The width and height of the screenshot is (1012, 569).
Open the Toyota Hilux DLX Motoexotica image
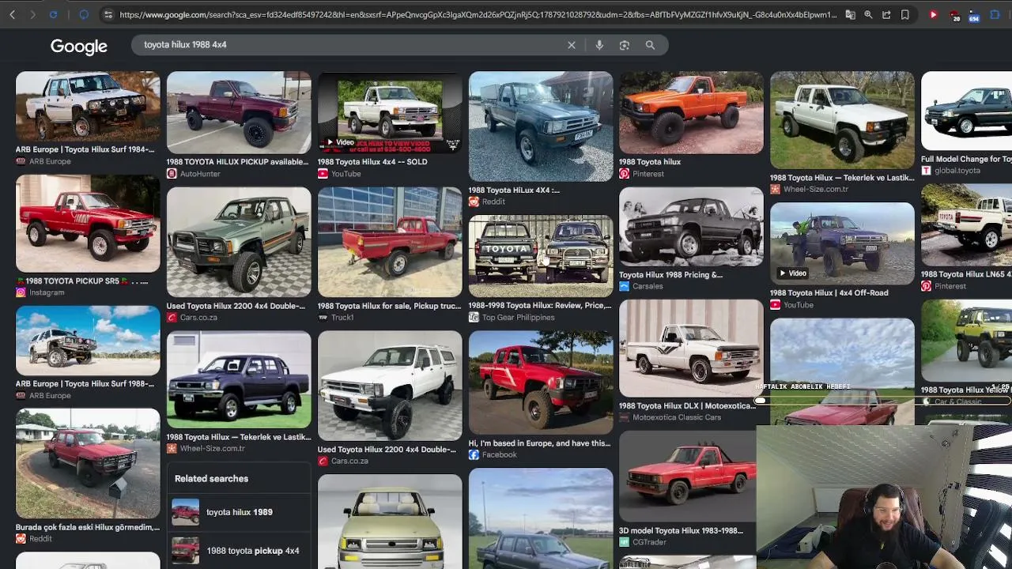[691, 348]
